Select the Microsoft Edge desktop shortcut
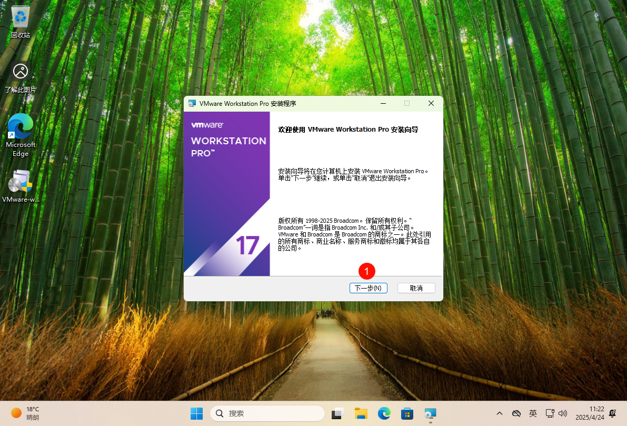The width and height of the screenshot is (627, 426). (x=21, y=135)
